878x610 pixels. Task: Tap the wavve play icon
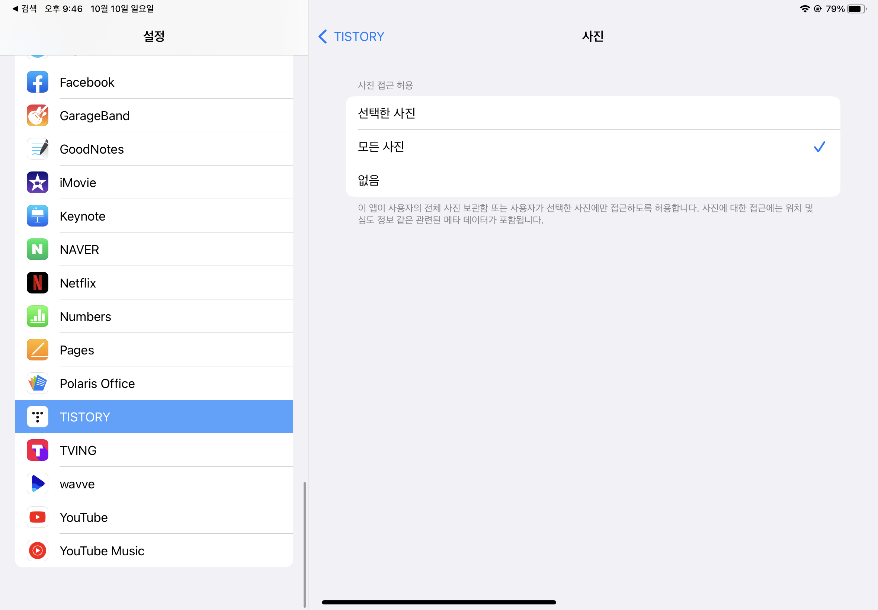click(38, 484)
